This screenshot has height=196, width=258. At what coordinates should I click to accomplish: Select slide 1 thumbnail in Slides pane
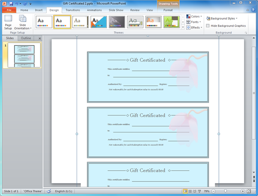[x=24, y=55]
